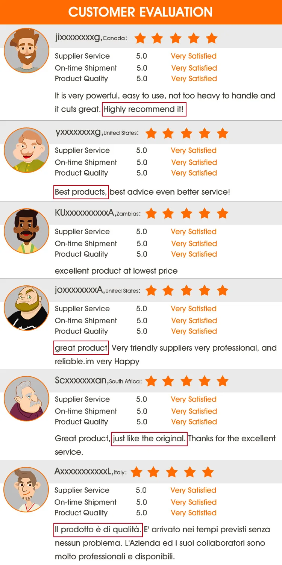
Task: Click the avatar of United States reviewer yxxxxxxxxg
Action: 26,150
